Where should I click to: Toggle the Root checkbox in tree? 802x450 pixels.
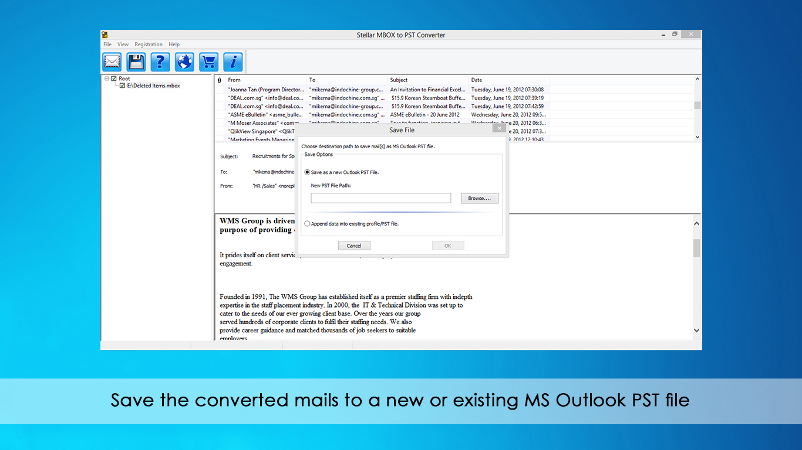point(114,79)
